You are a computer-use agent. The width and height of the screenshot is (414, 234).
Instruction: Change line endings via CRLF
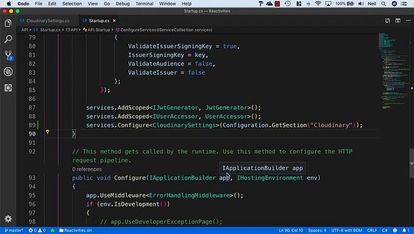tap(372, 230)
